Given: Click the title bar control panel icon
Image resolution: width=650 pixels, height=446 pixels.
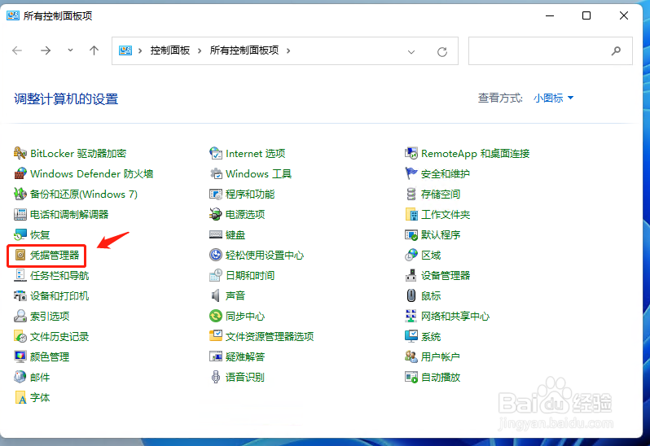Looking at the screenshot, I should pyautogui.click(x=13, y=15).
